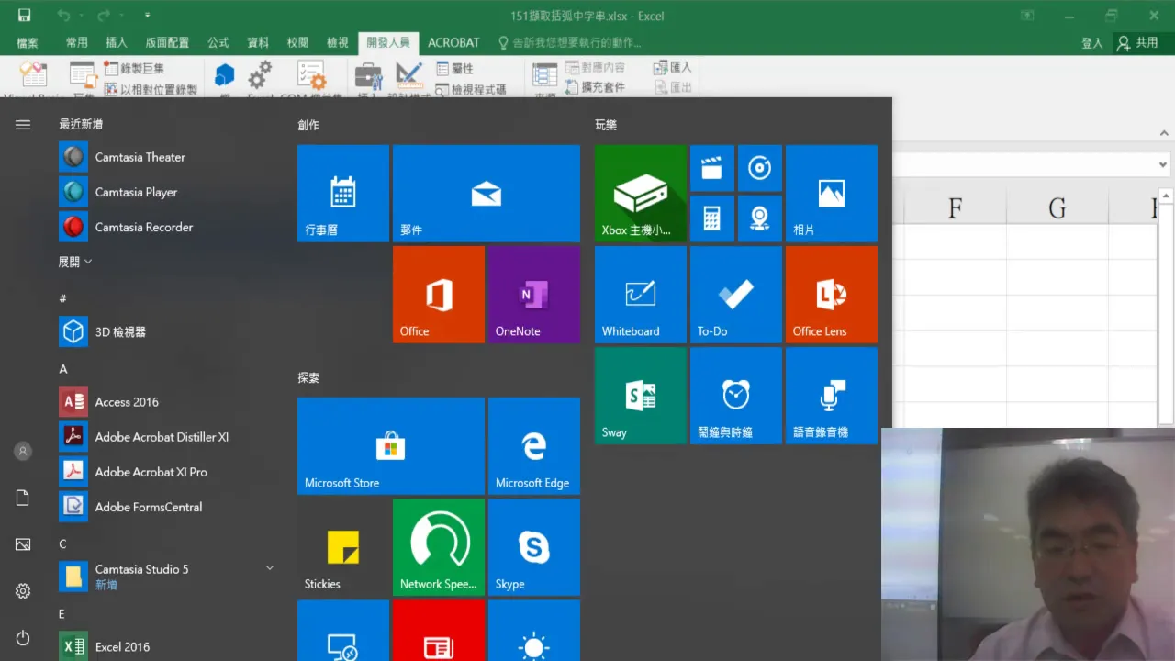Open the webcam Camera small tile
Image resolution: width=1175 pixels, height=661 pixels.
[x=760, y=218]
